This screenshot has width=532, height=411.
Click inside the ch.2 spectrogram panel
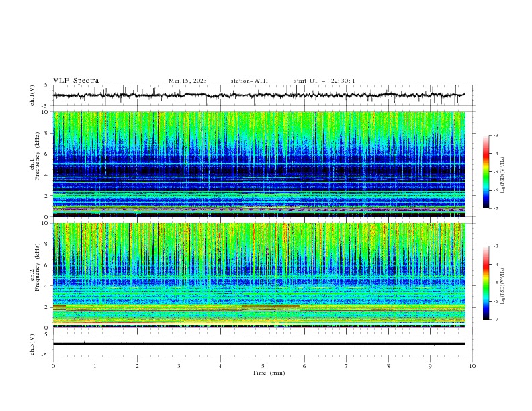[x=259, y=275]
